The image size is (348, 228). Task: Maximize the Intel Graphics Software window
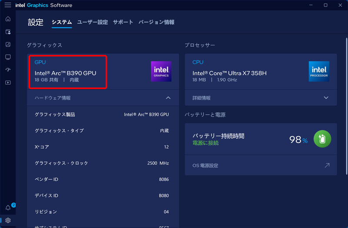point(325,5)
